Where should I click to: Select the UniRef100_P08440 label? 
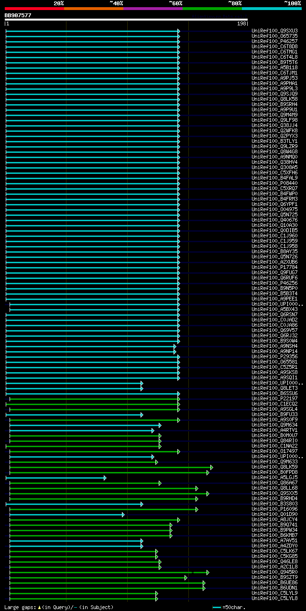[x=274, y=183]
